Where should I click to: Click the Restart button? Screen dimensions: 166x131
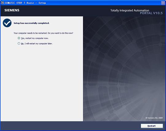click(152, 126)
